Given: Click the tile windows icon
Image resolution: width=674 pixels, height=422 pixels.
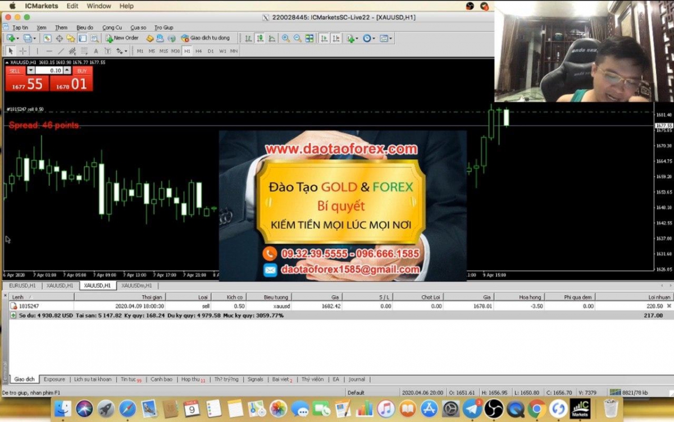Looking at the screenshot, I should (x=309, y=38).
